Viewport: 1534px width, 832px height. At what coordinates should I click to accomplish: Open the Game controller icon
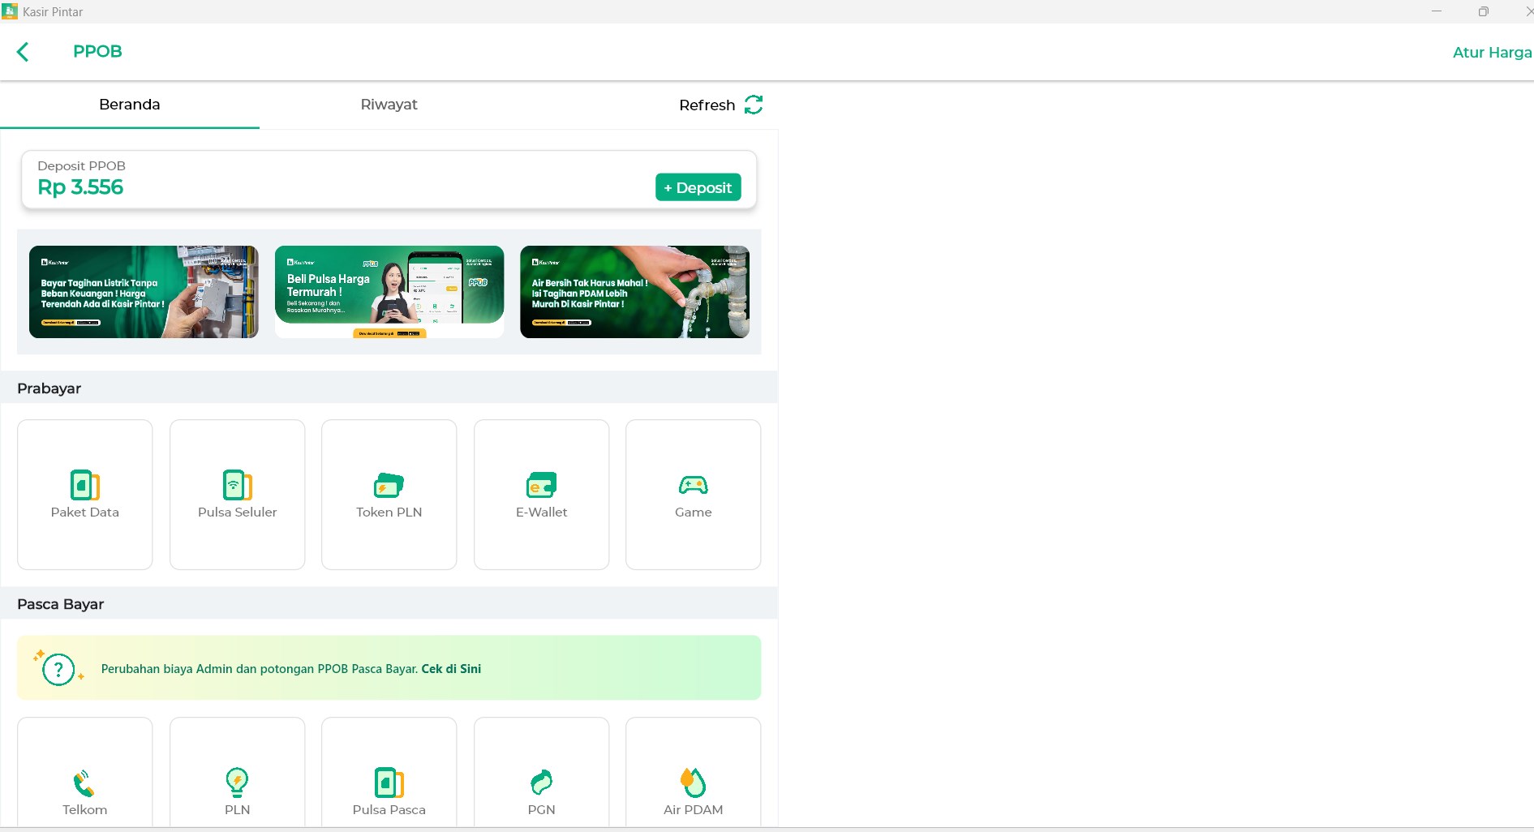pyautogui.click(x=694, y=485)
